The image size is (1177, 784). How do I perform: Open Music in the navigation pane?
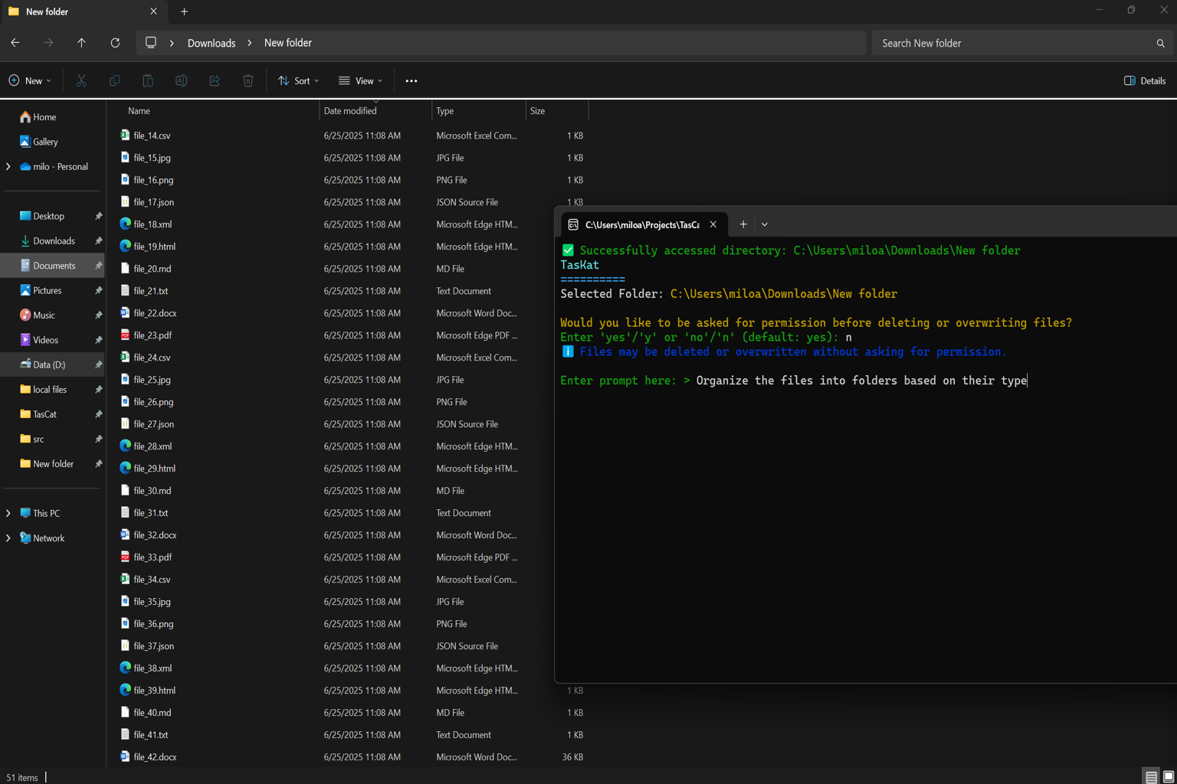coord(44,315)
